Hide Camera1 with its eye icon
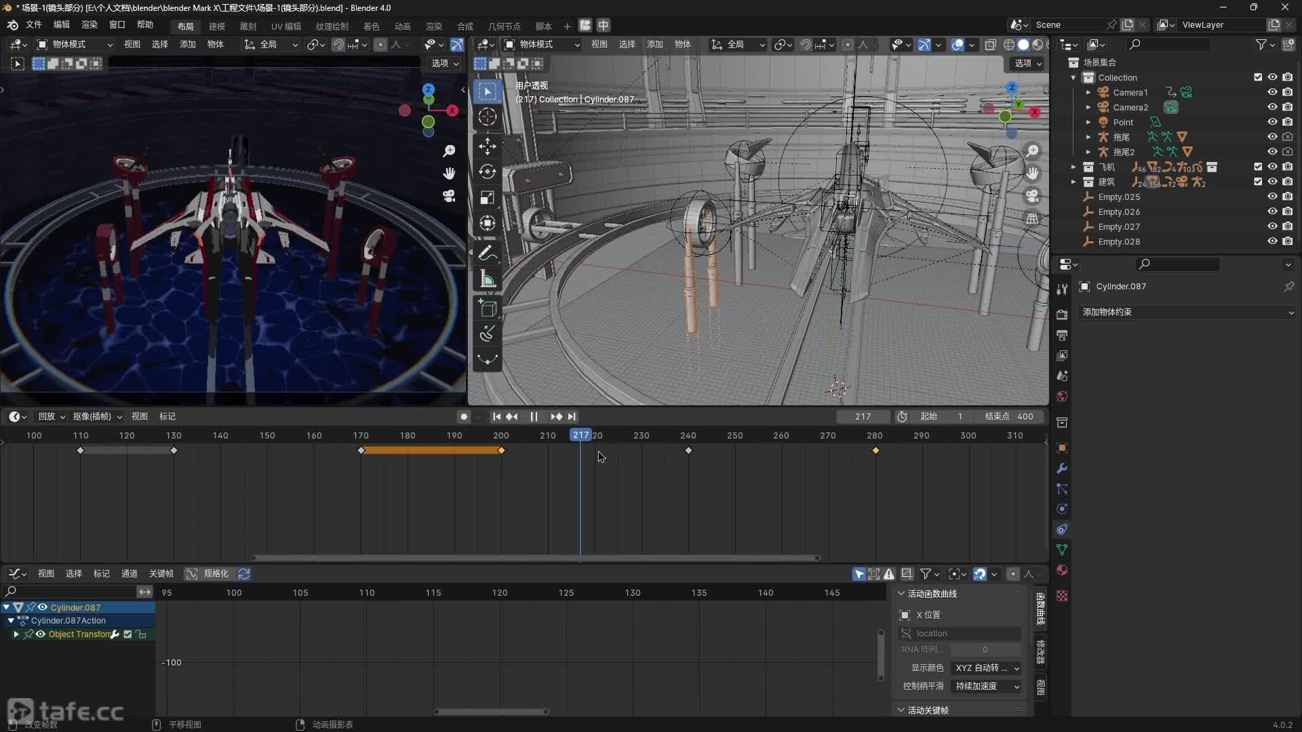This screenshot has height=732, width=1302. 1272,92
